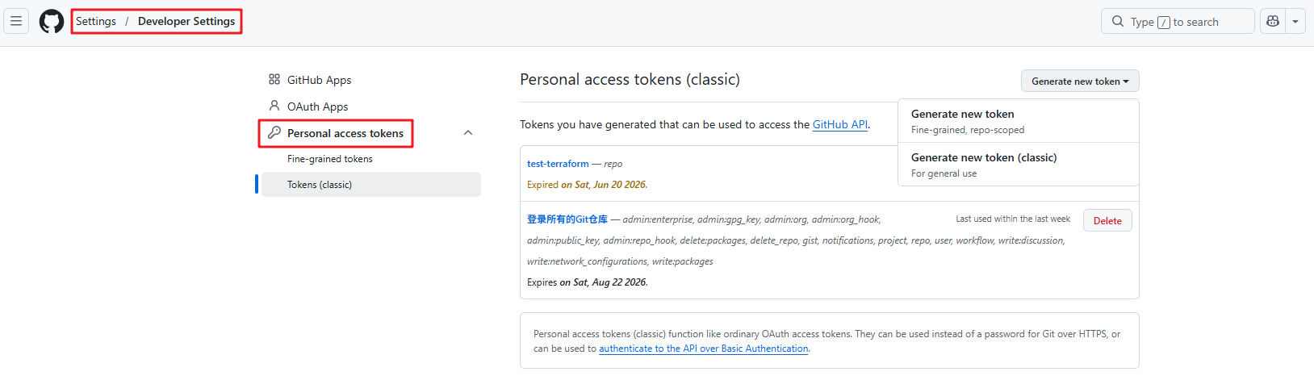This screenshot has width=1314, height=380.
Task: Follow the authenticate to the API link
Action: (704, 349)
